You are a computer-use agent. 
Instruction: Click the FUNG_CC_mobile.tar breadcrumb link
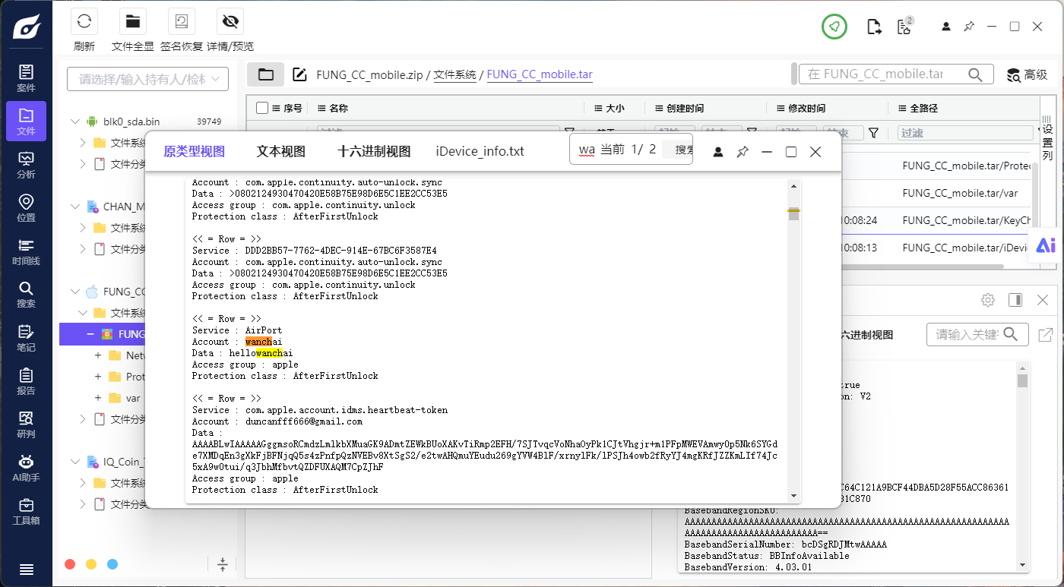click(x=540, y=74)
